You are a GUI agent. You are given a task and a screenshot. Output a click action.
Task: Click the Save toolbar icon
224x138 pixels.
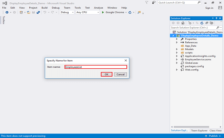click(x=33, y=12)
